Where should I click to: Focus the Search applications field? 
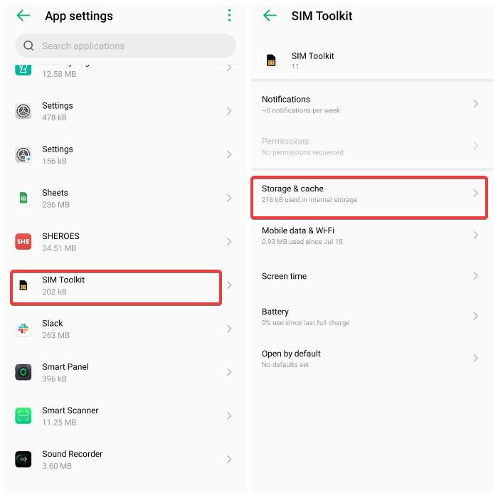[126, 46]
